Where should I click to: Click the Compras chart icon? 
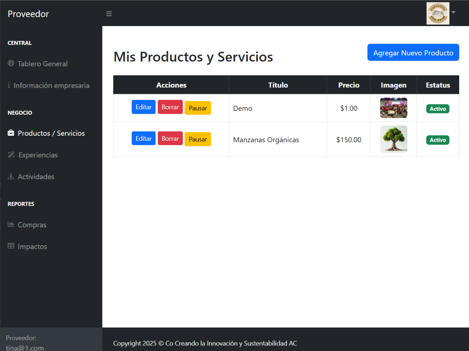11,225
